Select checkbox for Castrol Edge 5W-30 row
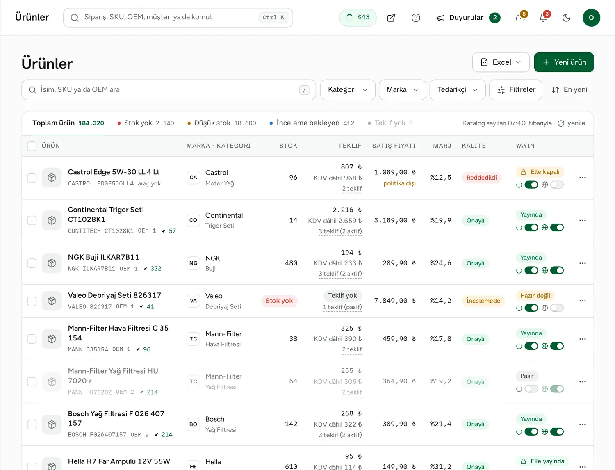 pos(32,178)
